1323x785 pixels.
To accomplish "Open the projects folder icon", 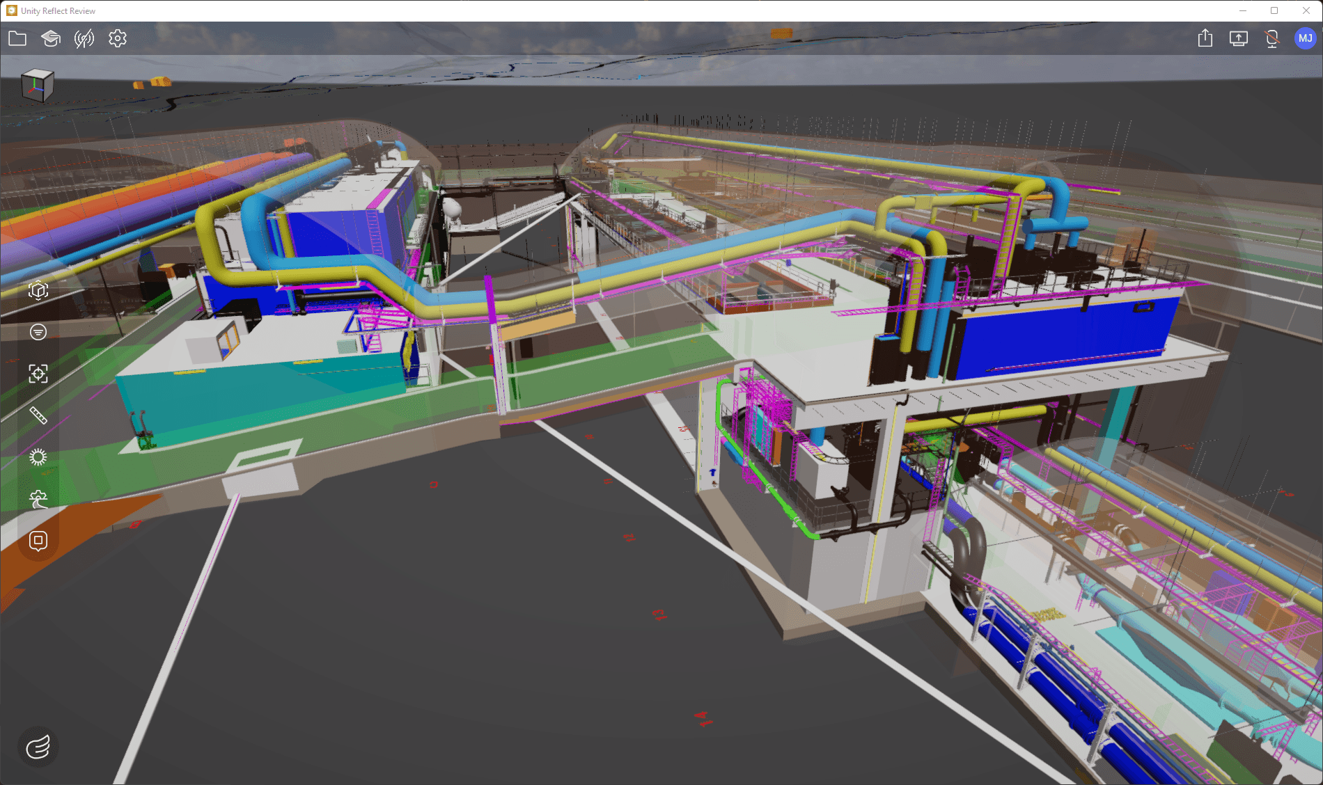I will 17,38.
